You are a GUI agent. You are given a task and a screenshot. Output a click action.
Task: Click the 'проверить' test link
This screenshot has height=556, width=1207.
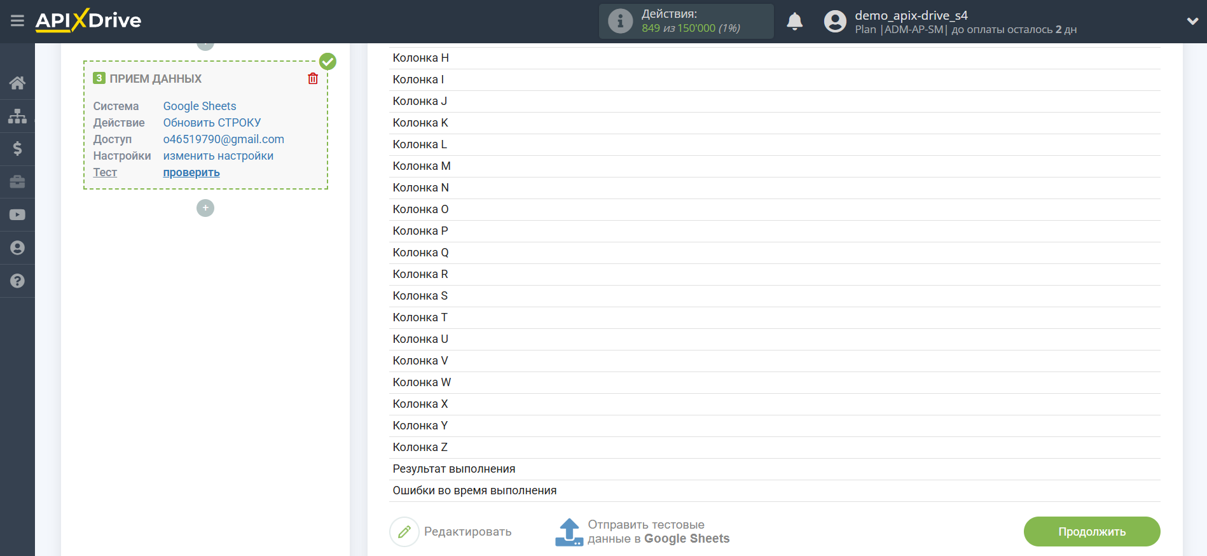pos(191,172)
